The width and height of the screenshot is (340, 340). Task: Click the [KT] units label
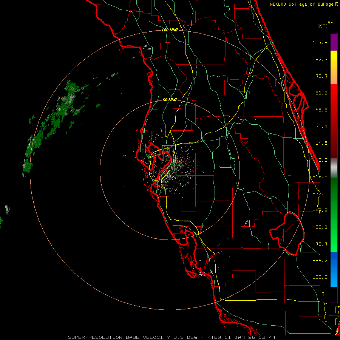(x=323, y=26)
